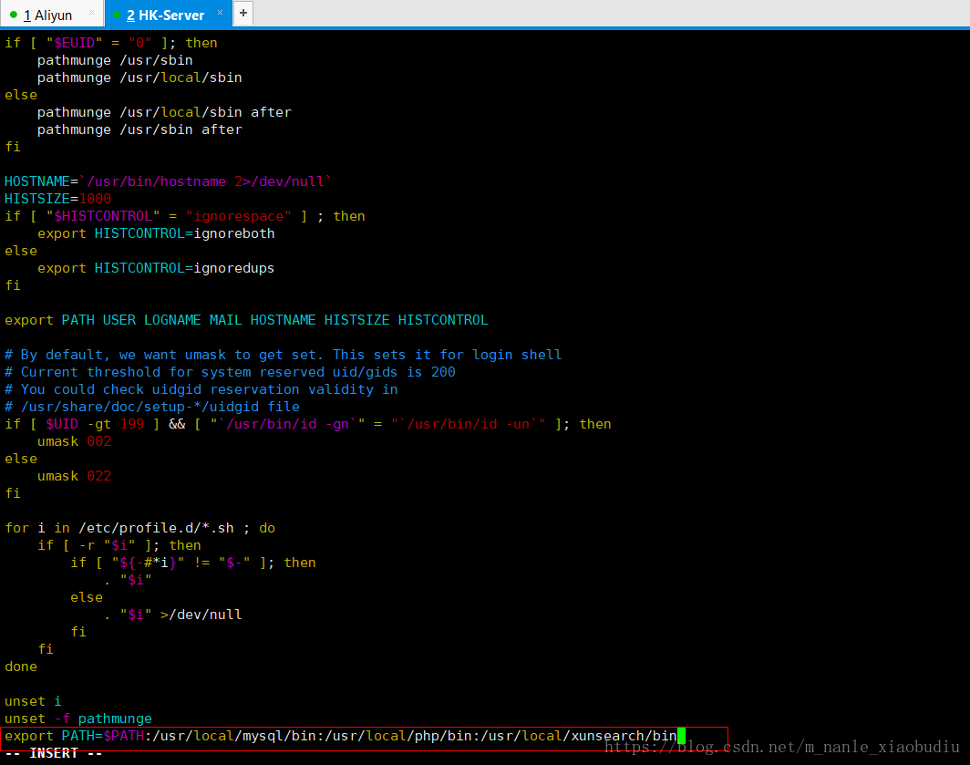The width and height of the screenshot is (970, 765).
Task: Click 'export HISTCONTROL=ignoreboth' line
Action: pyautogui.click(x=156, y=233)
